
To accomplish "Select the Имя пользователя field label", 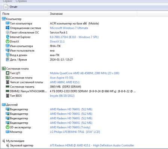I will (22, 51).
